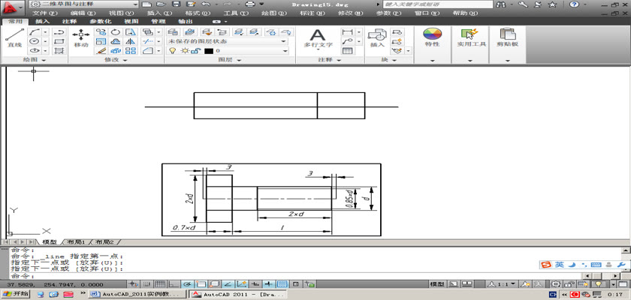
Task: Activate the Move (移动) tool
Action: point(81,37)
